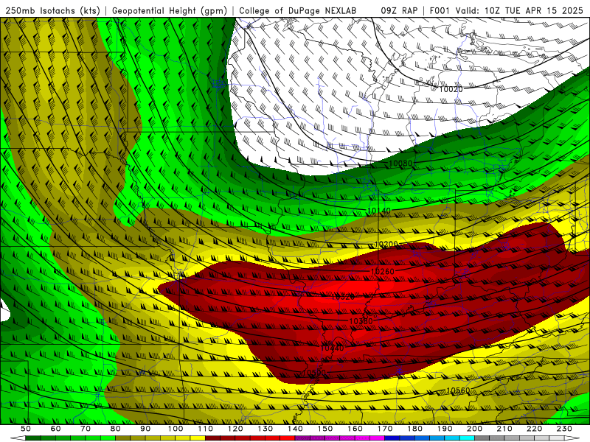Pick the 10260 contour label
The height and width of the screenshot is (442, 590).
pyautogui.click(x=383, y=271)
